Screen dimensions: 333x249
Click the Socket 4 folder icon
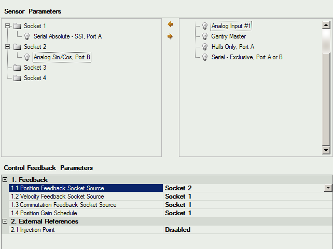(x=17, y=78)
